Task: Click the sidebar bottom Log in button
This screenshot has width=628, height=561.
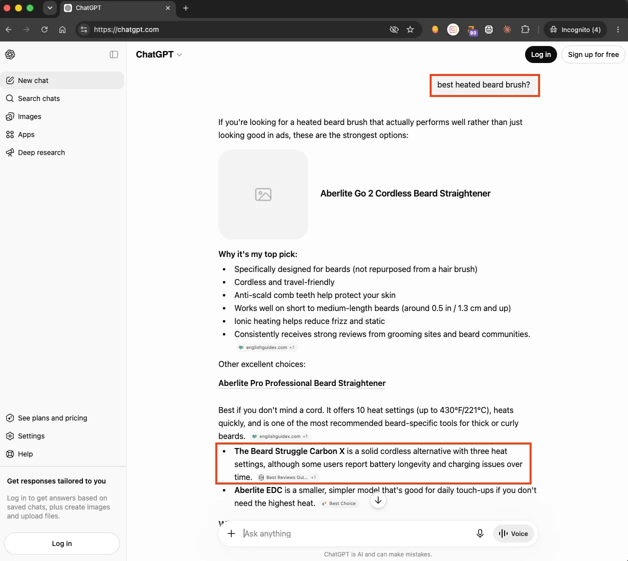Action: pos(62,543)
